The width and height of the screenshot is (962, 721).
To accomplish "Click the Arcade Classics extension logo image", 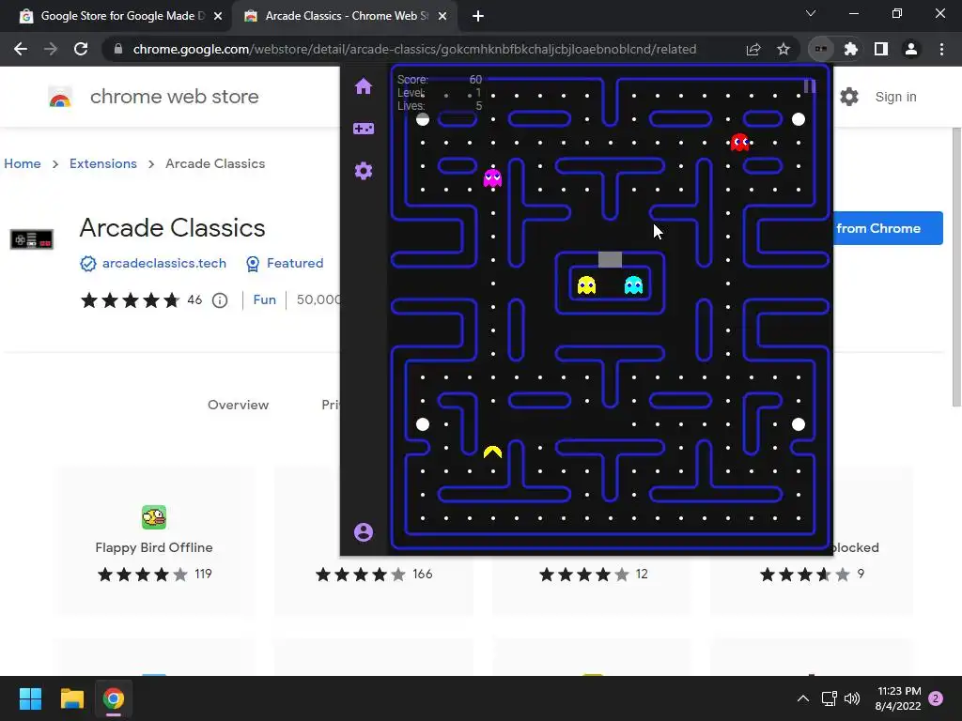I will (32, 239).
